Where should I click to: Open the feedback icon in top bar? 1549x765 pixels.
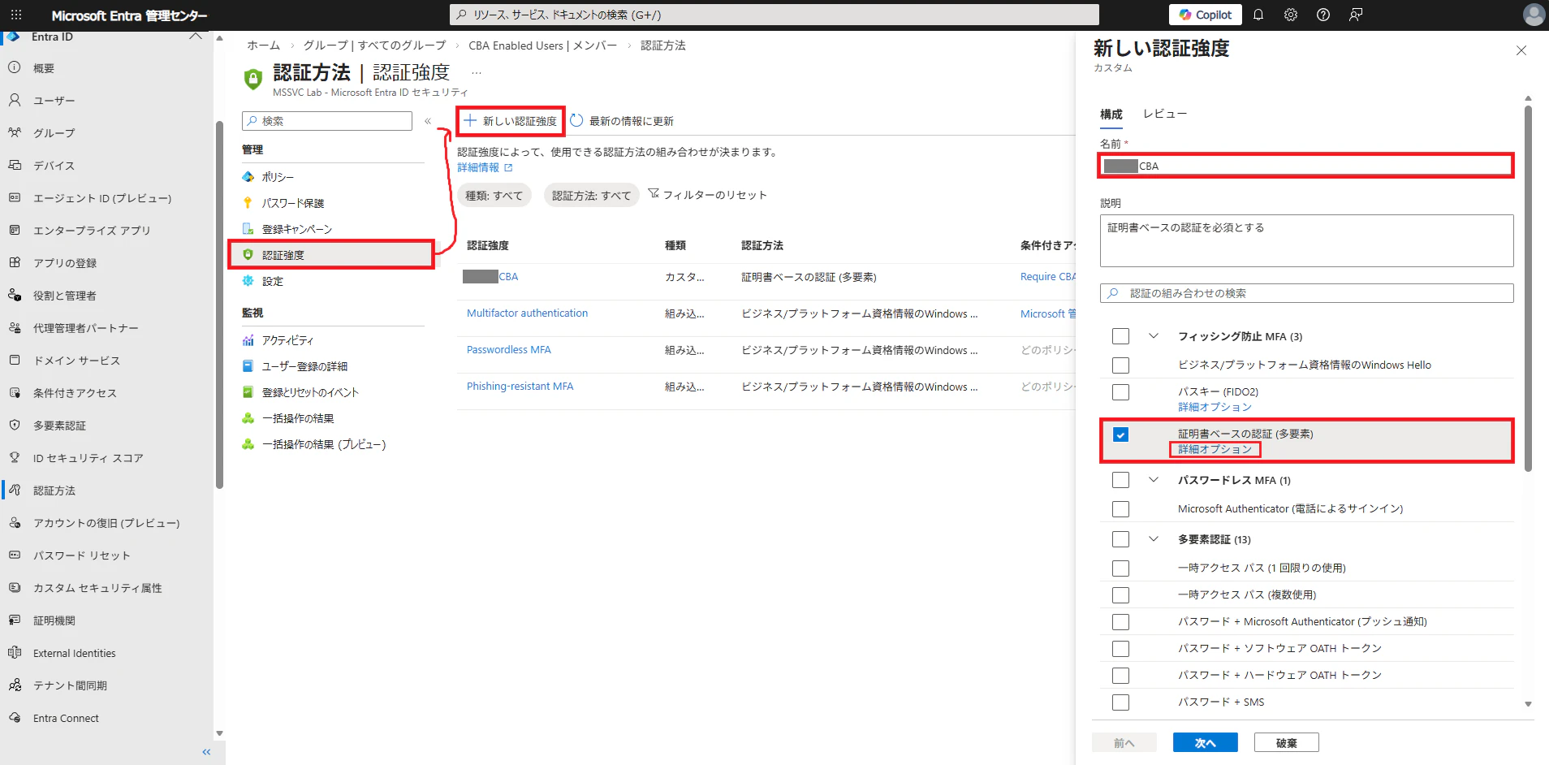point(1356,15)
